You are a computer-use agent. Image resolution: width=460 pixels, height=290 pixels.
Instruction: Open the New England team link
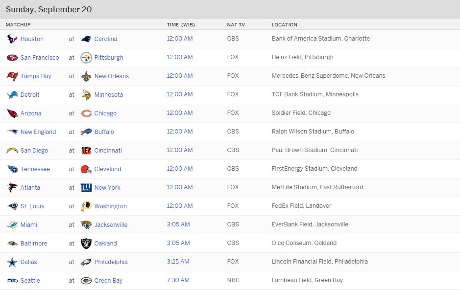[x=38, y=132]
